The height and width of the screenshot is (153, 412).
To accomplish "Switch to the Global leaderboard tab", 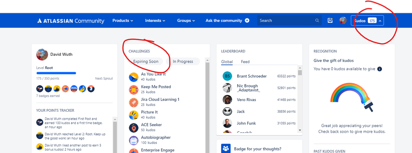I will [227, 62].
